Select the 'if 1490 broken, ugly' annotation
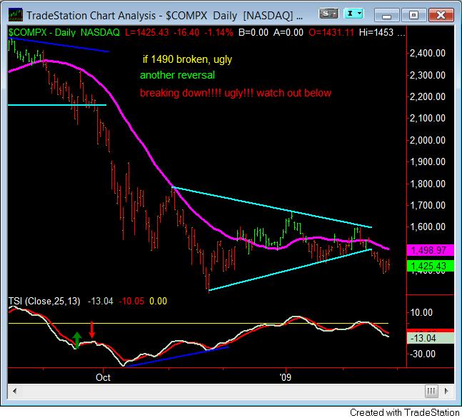The height and width of the screenshot is (418, 462). tap(187, 59)
